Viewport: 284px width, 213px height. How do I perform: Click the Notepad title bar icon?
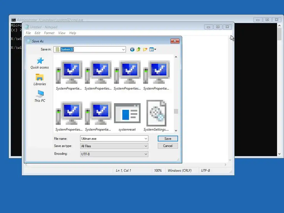point(27,27)
